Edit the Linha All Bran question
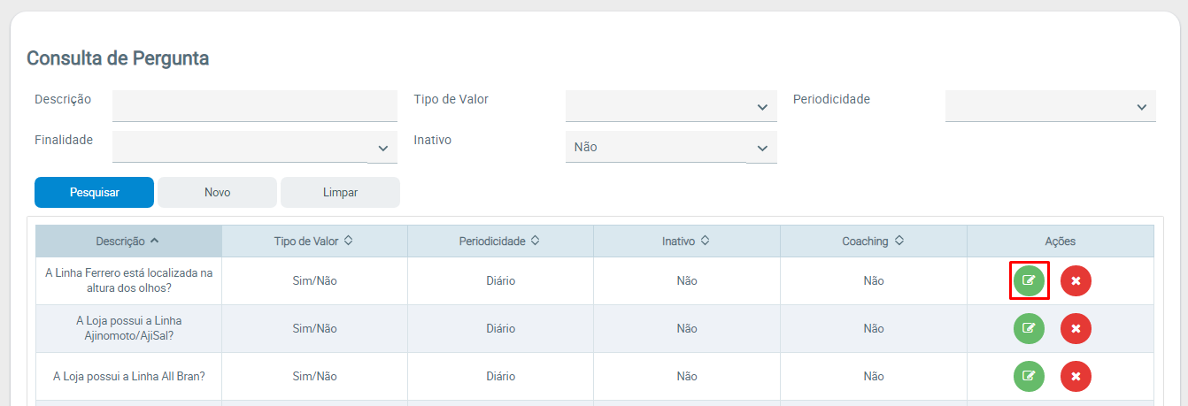Screen dimensions: 1188x406 click(x=1029, y=376)
